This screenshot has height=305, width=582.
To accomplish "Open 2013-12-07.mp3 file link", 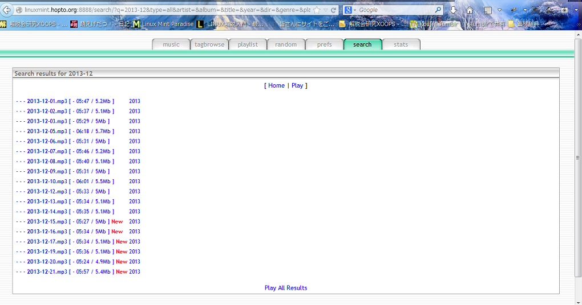I will pyautogui.click(x=47, y=151).
